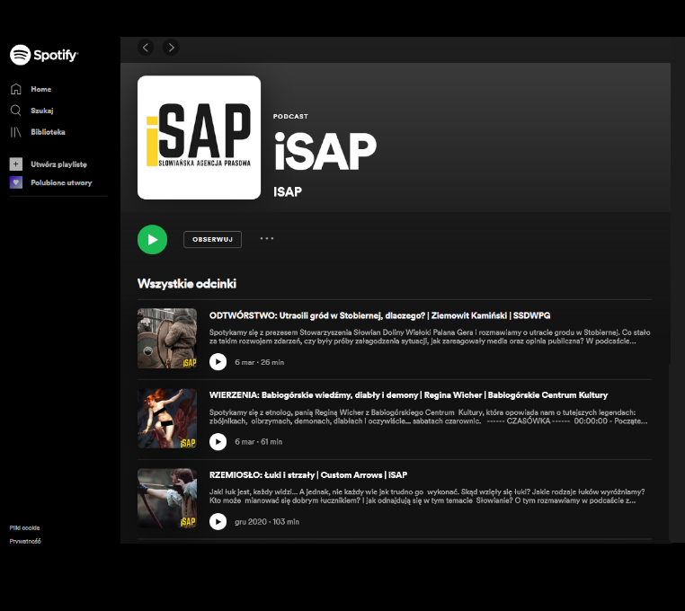
Task: Play the ODTWÓRSTWO episode
Action: [218, 362]
